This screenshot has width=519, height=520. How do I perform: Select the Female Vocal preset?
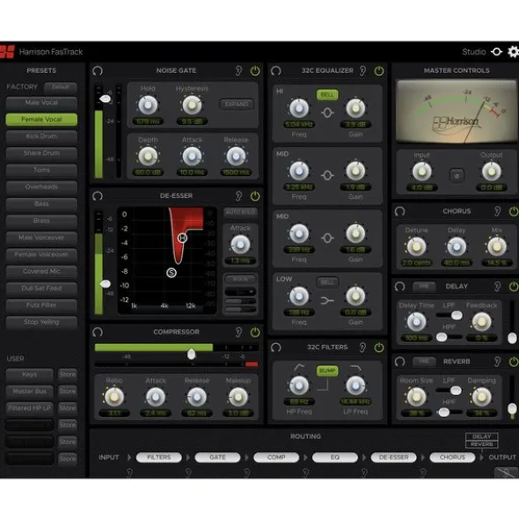pos(41,120)
